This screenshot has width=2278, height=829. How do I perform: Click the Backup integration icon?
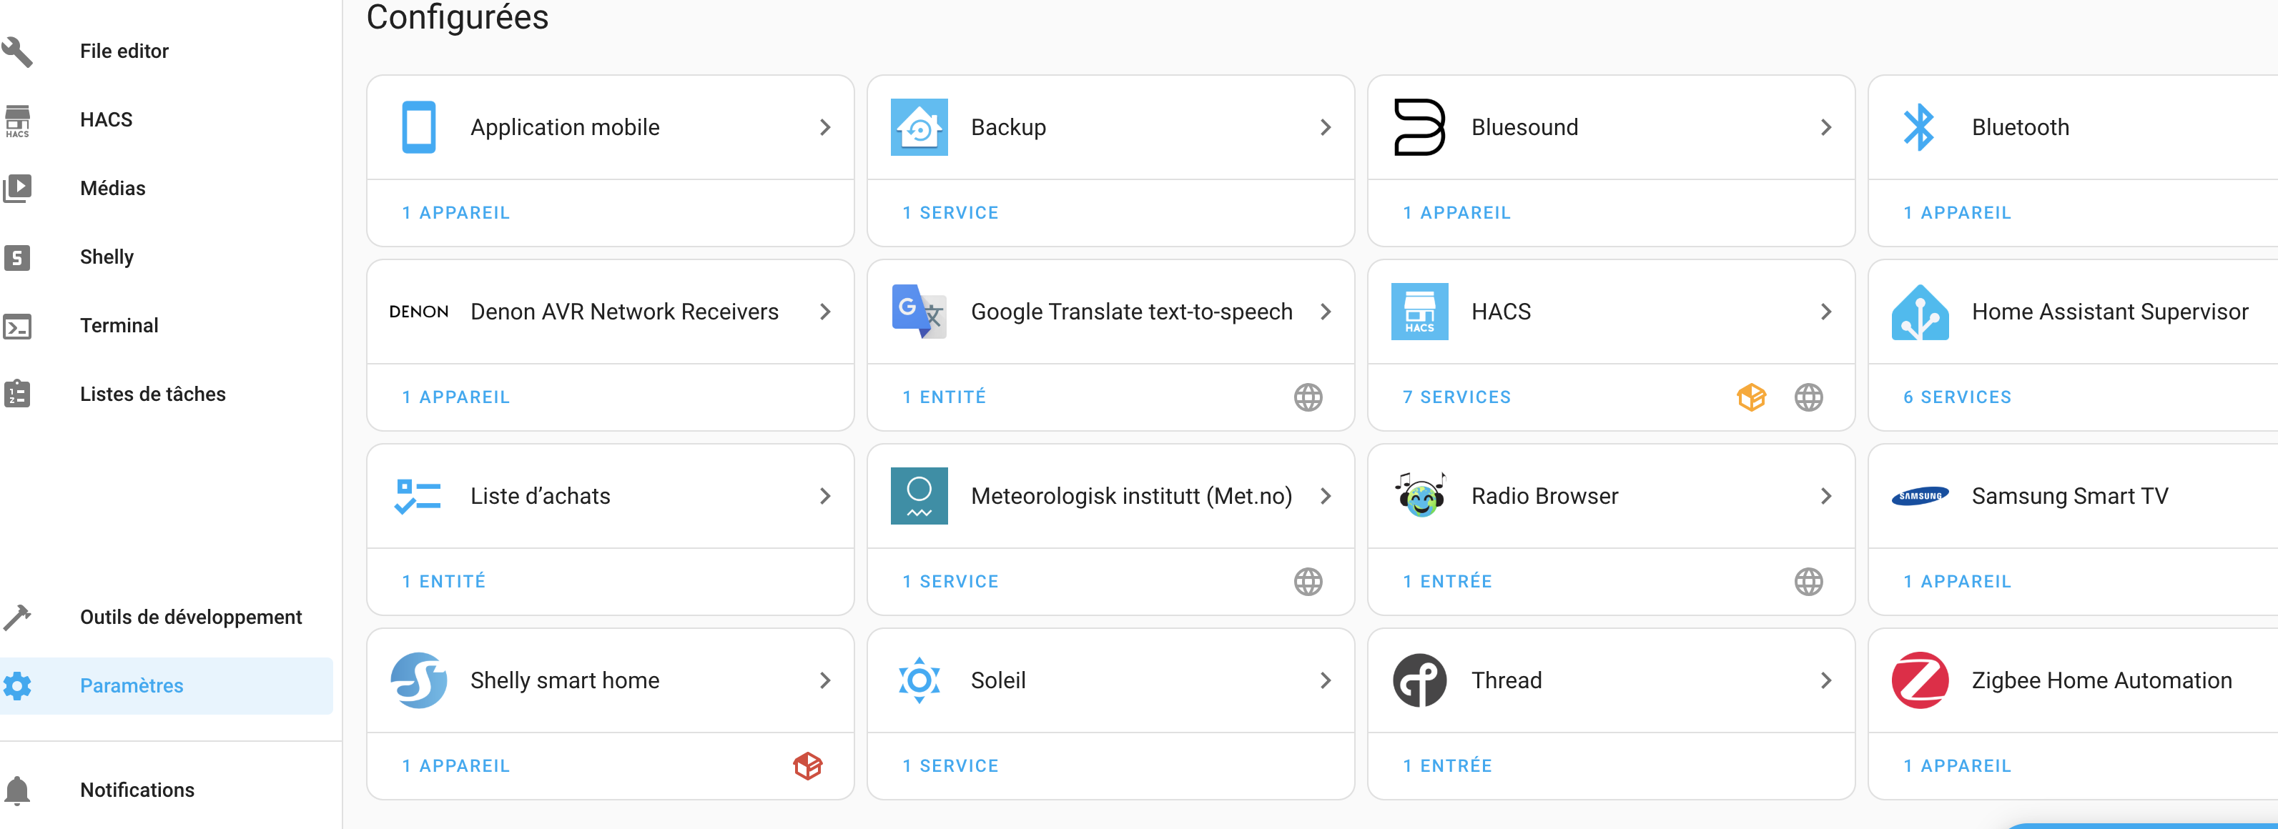[x=919, y=127]
